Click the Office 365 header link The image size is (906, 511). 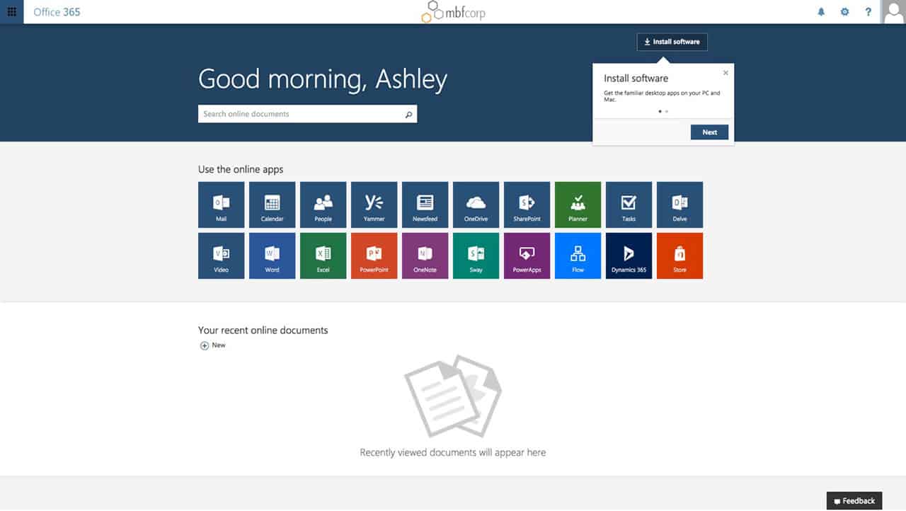tap(57, 12)
